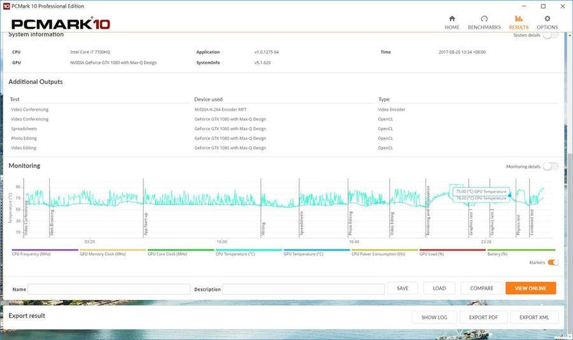573x340 pixels.
Task: Open the Benchmarks gauge icon
Action: pyautogui.click(x=484, y=19)
